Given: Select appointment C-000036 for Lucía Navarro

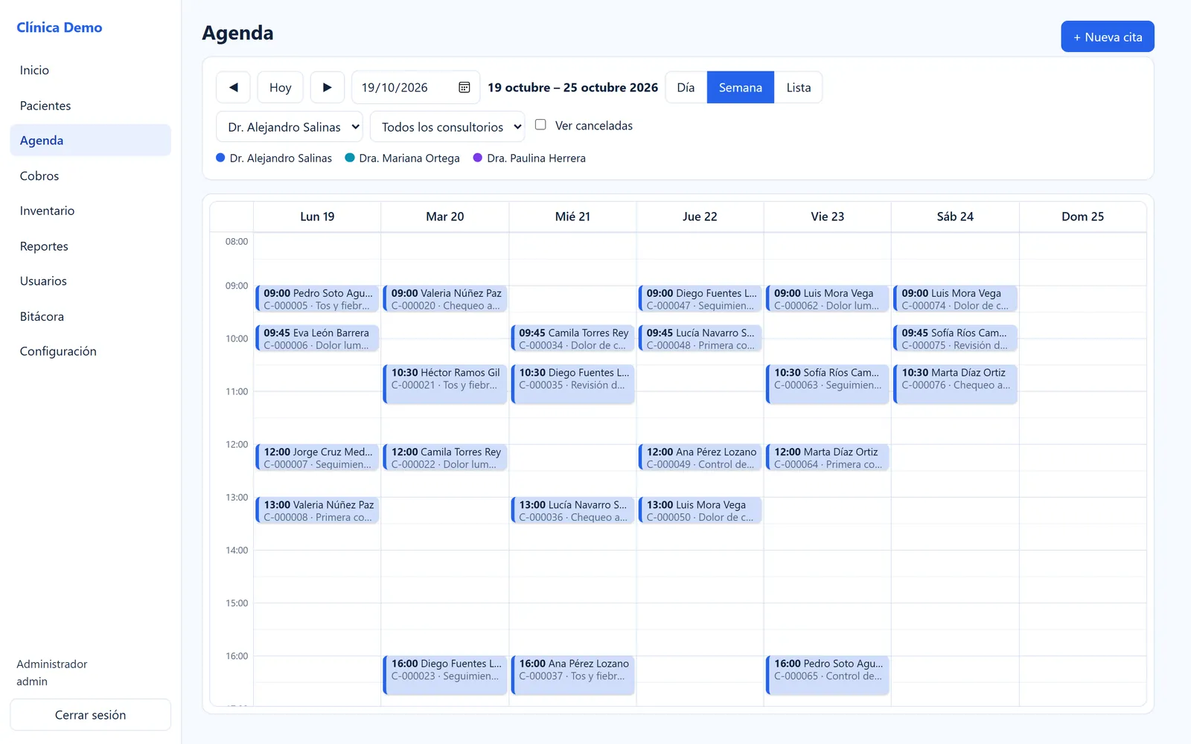Looking at the screenshot, I should [572, 510].
